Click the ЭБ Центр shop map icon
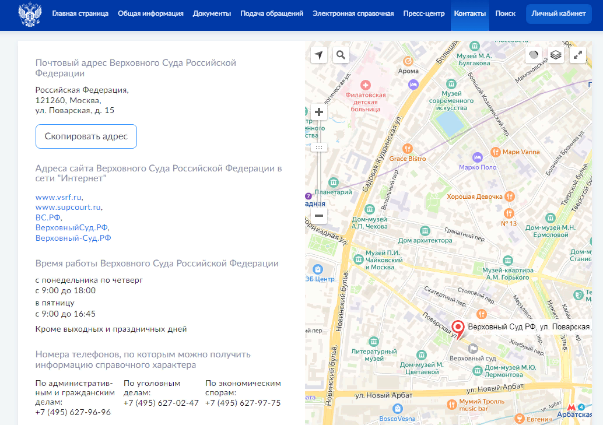 pos(318,269)
